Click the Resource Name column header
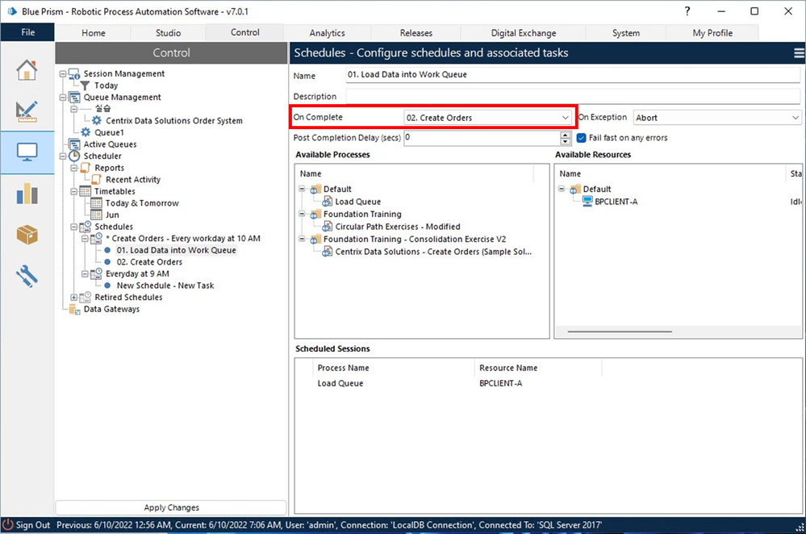This screenshot has width=806, height=534. (x=507, y=368)
